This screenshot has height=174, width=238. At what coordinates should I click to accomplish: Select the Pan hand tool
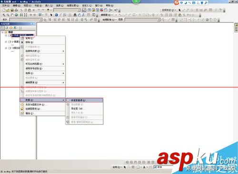(12, 15)
